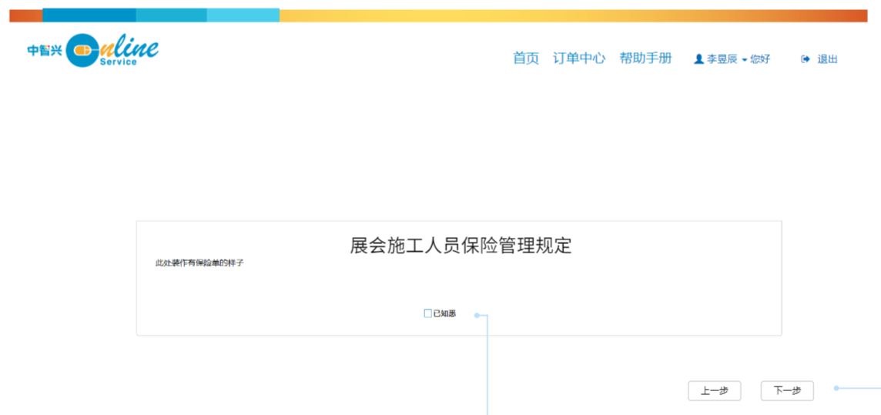Click the 上一步 previous step button
Screen dimensions: 881x415
(714, 391)
